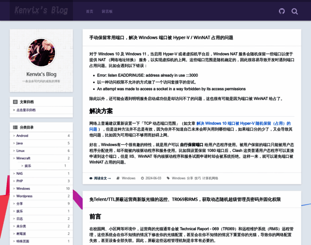Click the tag icon in post footer

tap(168, 178)
